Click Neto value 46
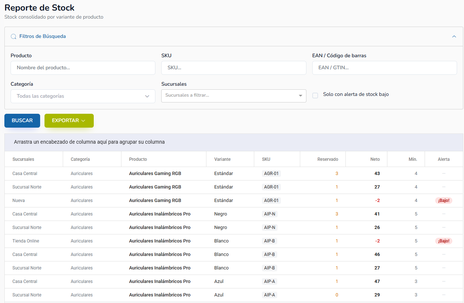The width and height of the screenshot is (464, 303). [x=377, y=255]
